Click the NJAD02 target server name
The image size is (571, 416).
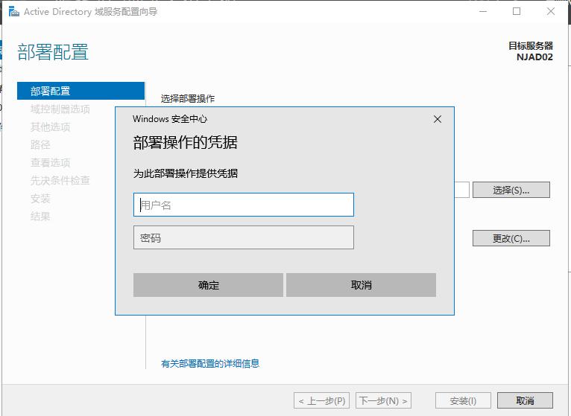click(534, 57)
